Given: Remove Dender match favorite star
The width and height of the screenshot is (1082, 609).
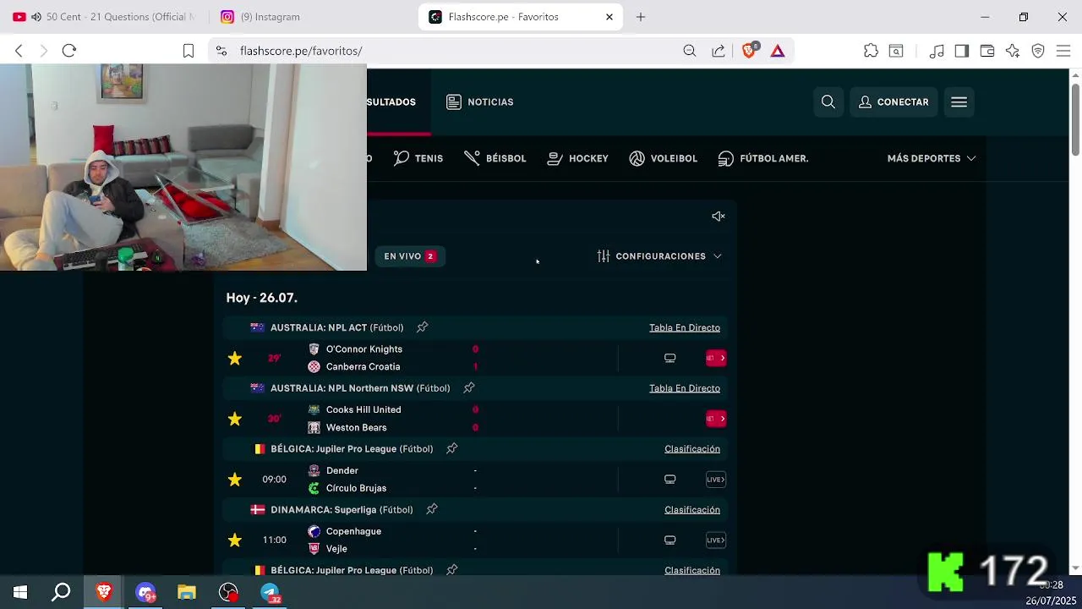Looking at the screenshot, I should click(x=235, y=480).
